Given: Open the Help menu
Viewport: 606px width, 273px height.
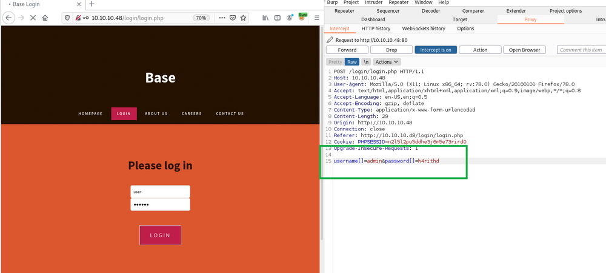Looking at the screenshot, I should tap(444, 2).
